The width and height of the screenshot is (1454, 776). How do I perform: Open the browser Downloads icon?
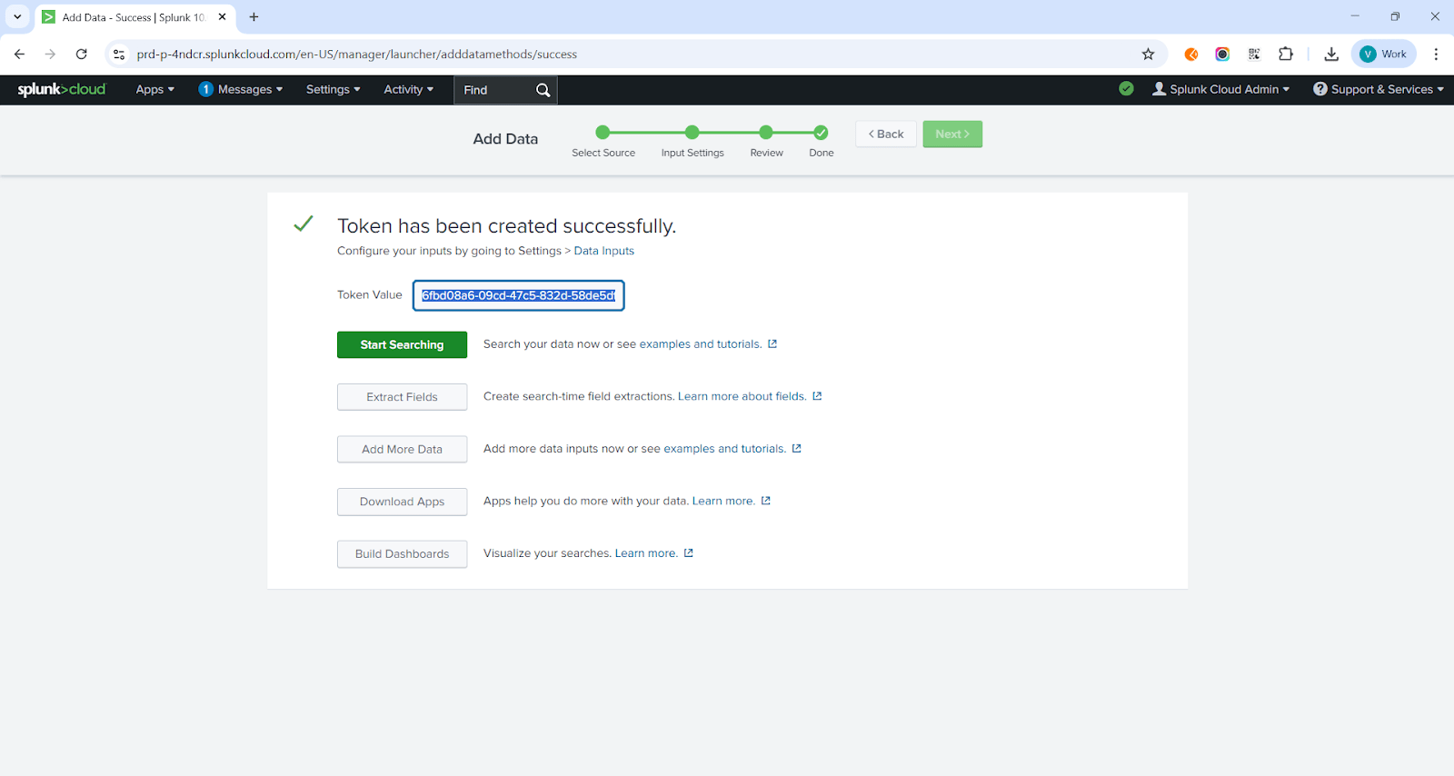point(1331,54)
